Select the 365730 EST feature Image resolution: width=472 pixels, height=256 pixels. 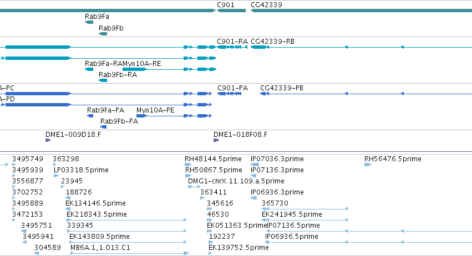coord(304,209)
